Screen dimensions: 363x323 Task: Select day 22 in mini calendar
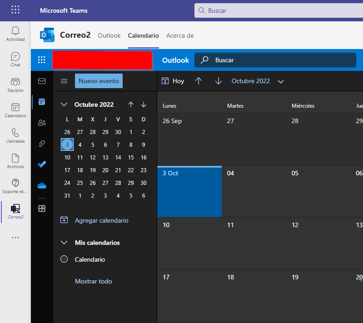131,170
